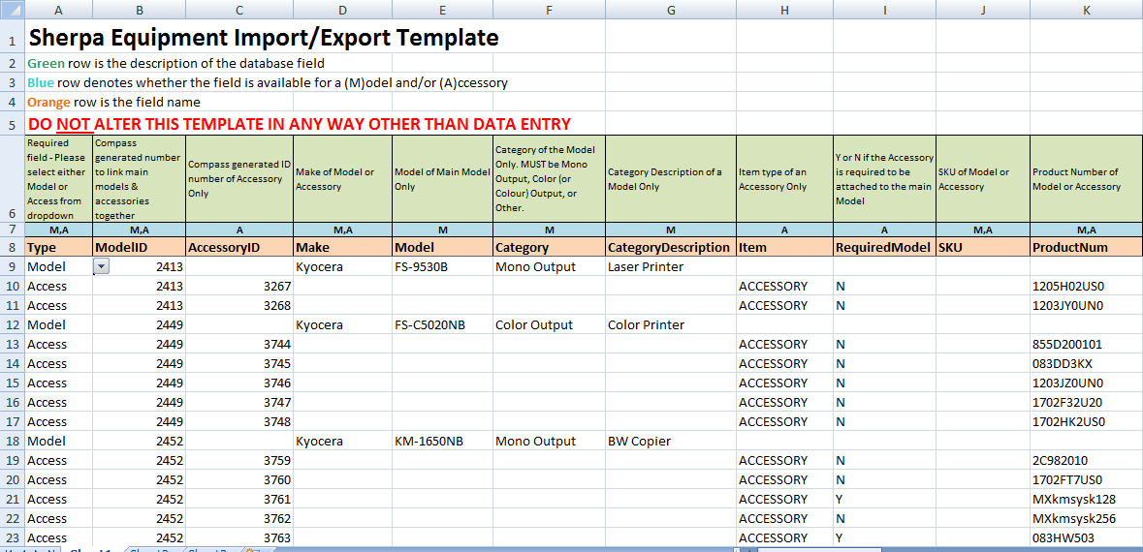1143x552 pixels.
Task: Select column H header
Action: 784,10
